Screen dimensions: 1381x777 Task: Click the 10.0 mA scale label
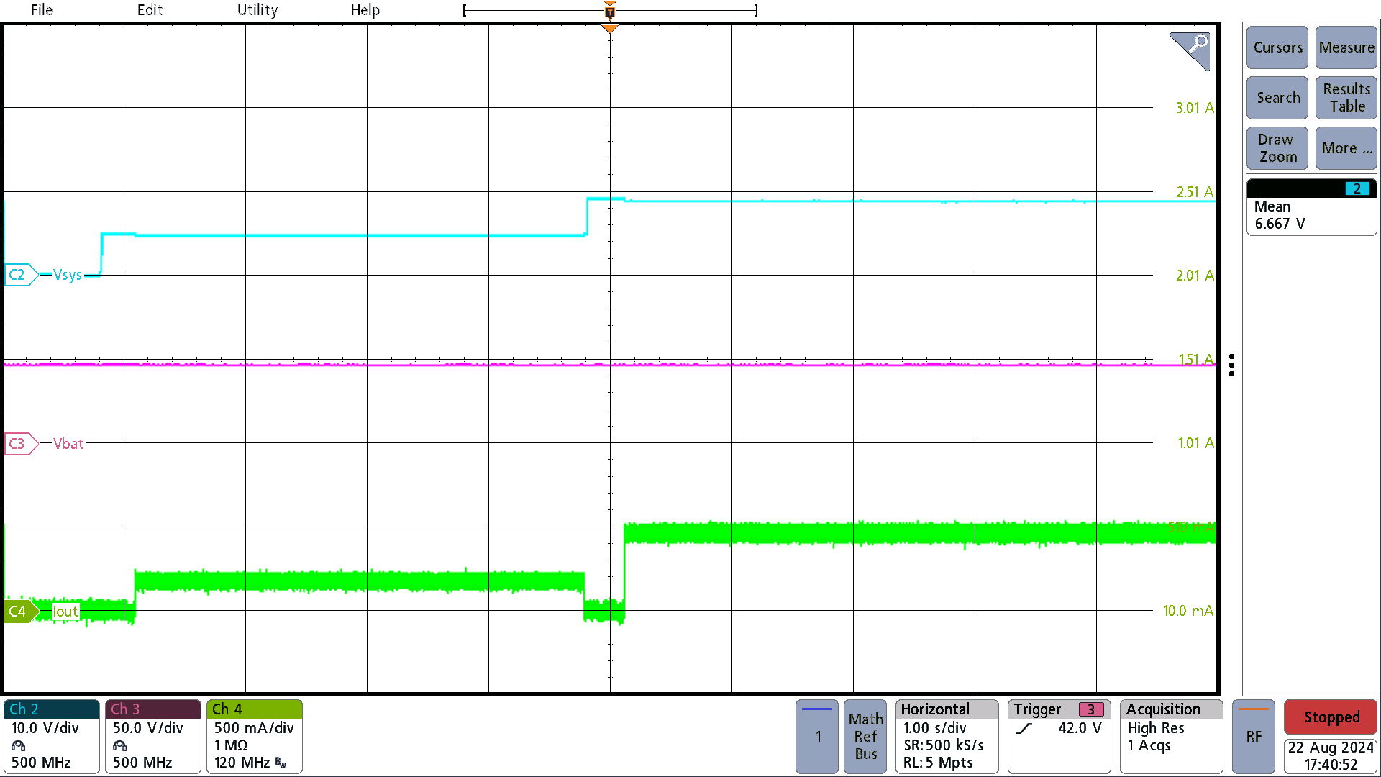click(x=1188, y=611)
